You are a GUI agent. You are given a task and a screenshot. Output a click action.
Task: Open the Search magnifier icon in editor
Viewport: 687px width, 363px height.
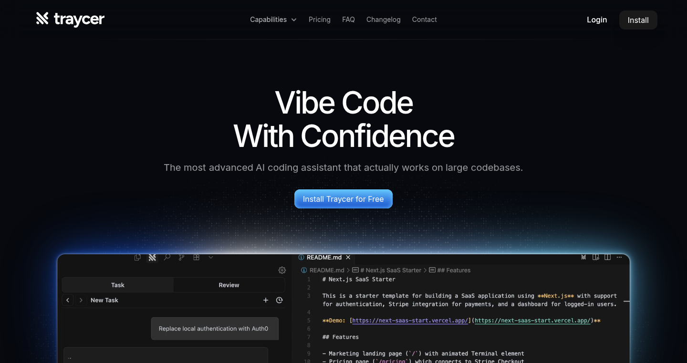167,257
